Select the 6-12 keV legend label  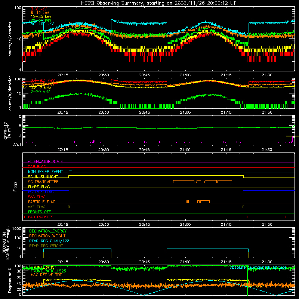pos(40,13)
